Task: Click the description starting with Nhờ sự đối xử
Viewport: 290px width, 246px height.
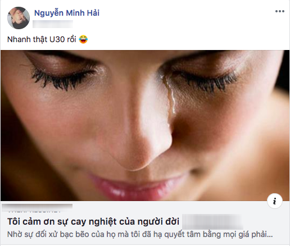Action: point(140,235)
